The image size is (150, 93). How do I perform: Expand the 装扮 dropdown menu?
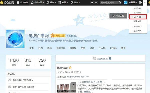tap(75, 2)
